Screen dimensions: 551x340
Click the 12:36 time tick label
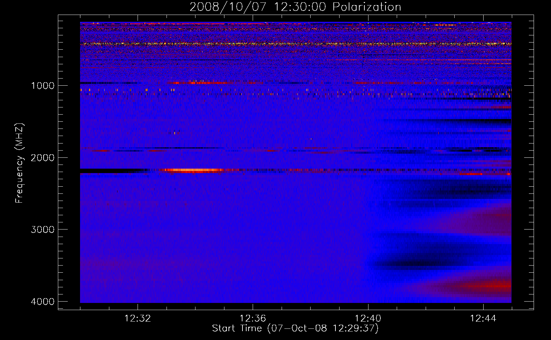pyautogui.click(x=253, y=318)
